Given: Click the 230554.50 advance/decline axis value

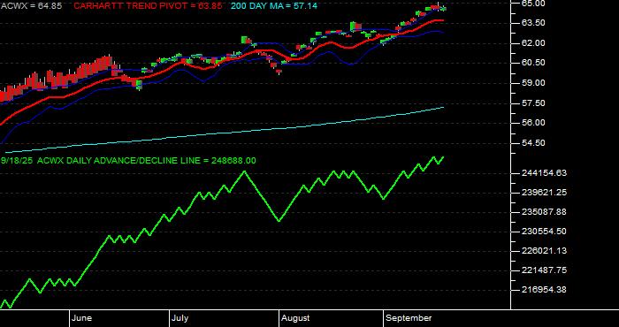Looking at the screenshot, I should tap(545, 232).
